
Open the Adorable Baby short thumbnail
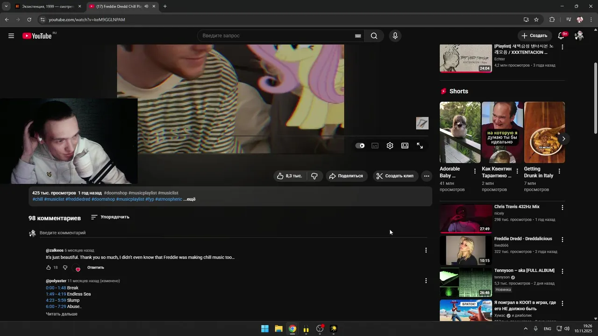460,133
